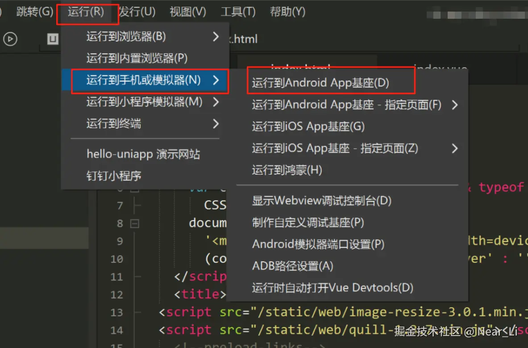Choose 运行到iOS App基座(G)
The width and height of the screenshot is (528, 348).
(x=308, y=127)
